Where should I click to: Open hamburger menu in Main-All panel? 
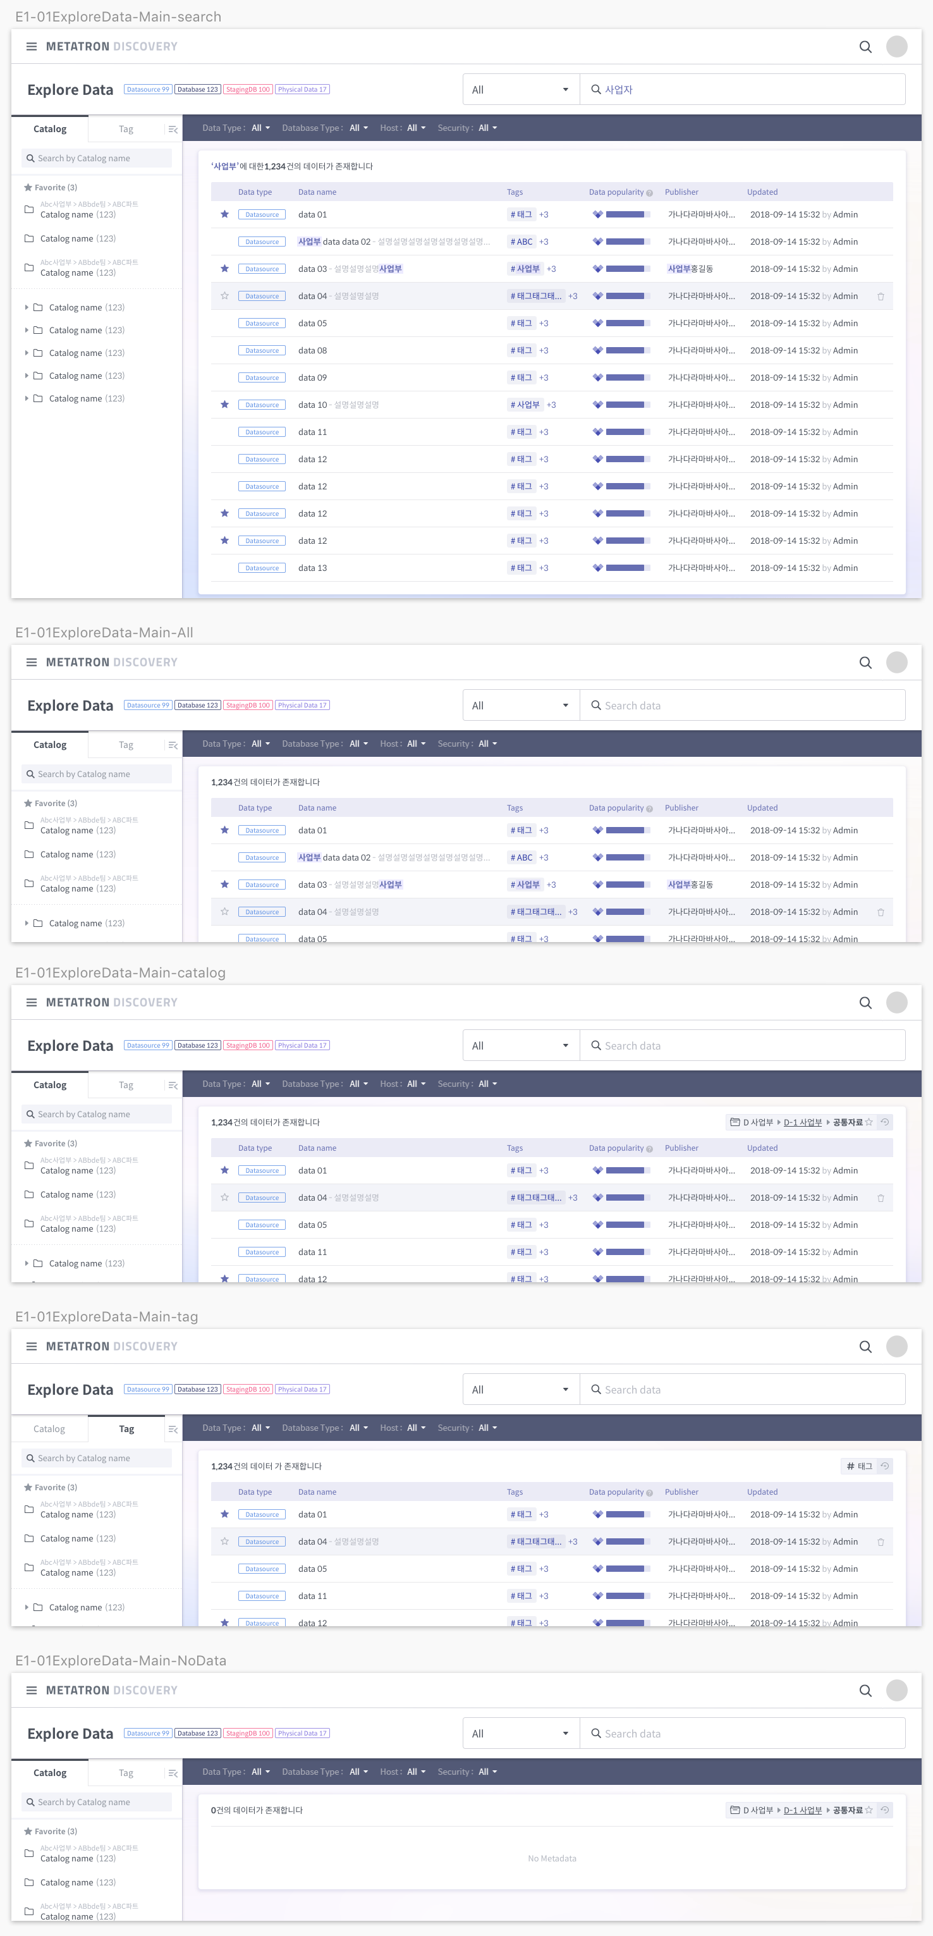click(x=32, y=662)
